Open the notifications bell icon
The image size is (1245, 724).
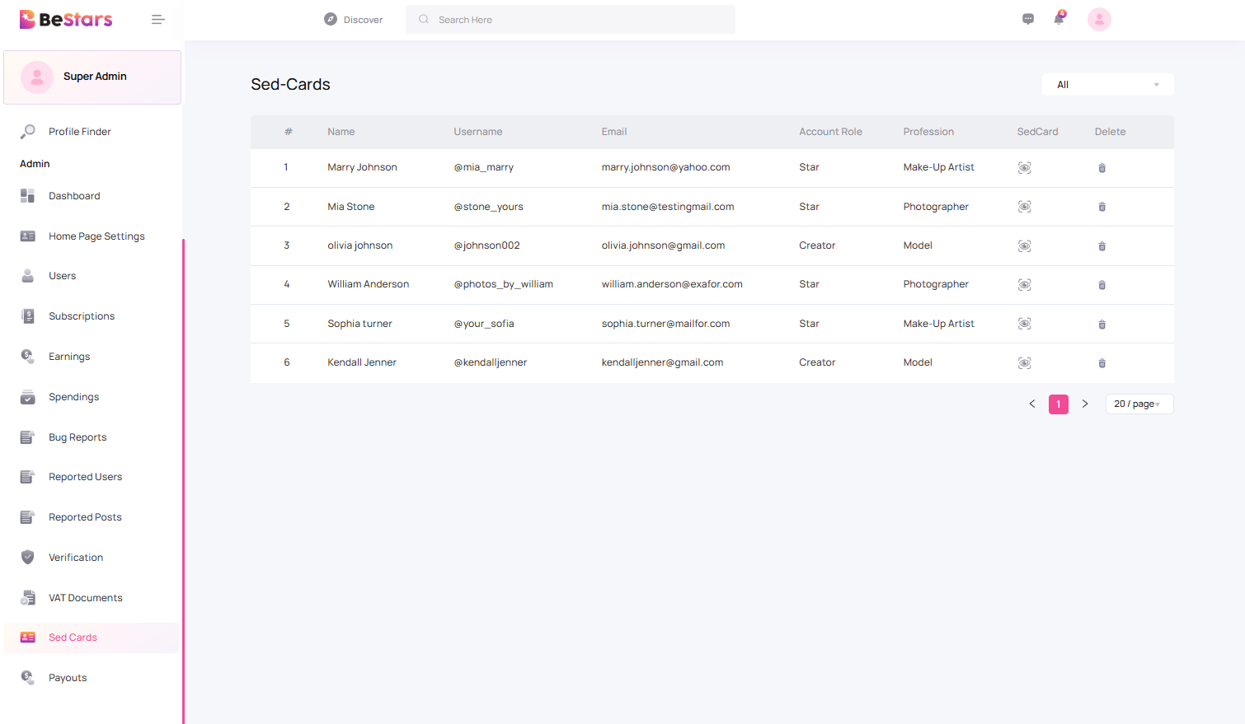(x=1059, y=19)
